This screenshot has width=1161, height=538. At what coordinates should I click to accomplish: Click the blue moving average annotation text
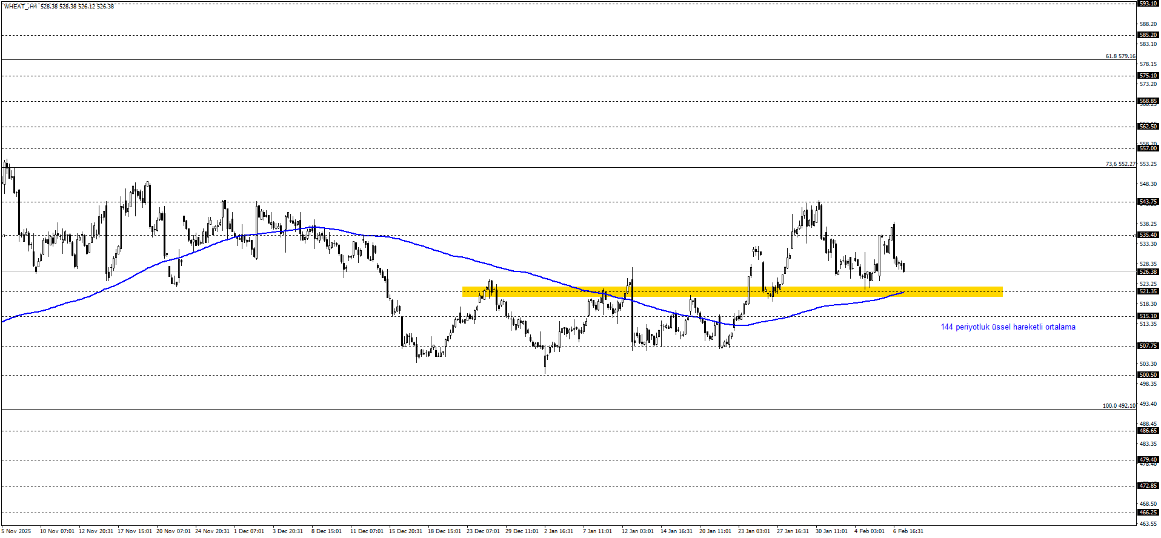coord(1008,327)
